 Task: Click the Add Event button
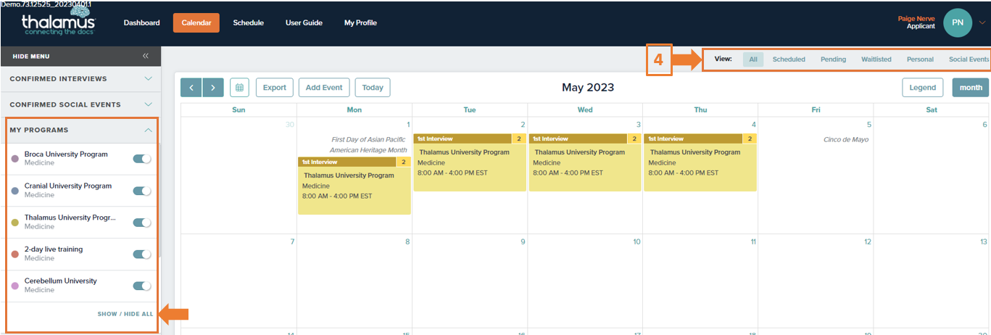pyautogui.click(x=324, y=88)
